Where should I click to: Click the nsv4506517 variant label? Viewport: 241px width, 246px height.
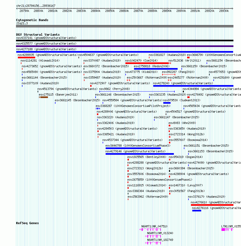[x=196, y=112]
